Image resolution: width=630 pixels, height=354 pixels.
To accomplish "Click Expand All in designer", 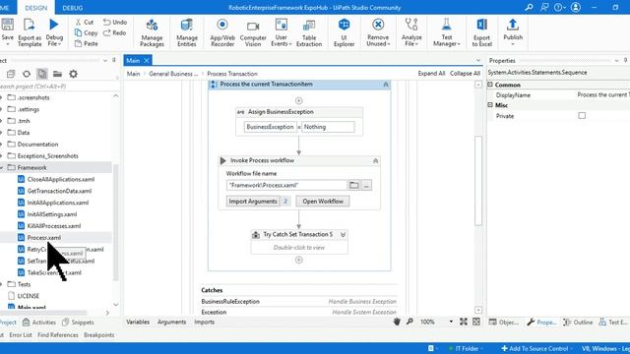I will [x=431, y=74].
